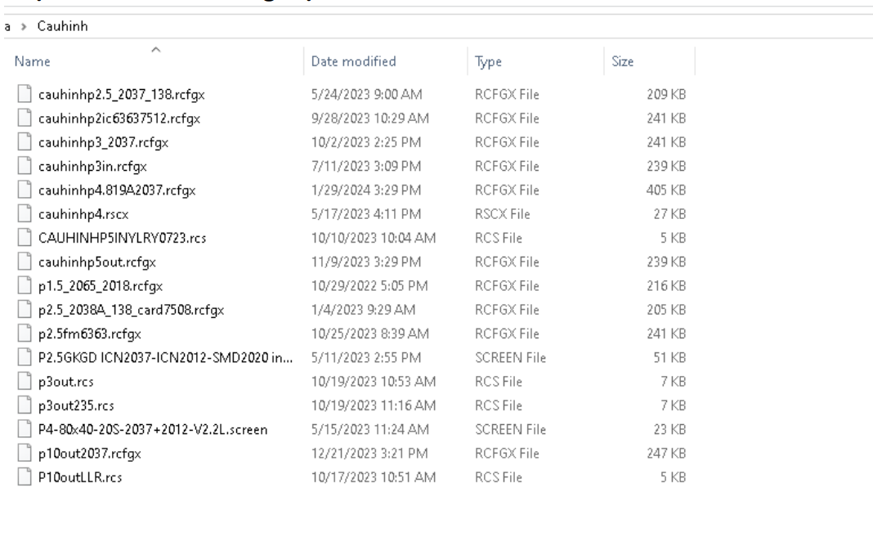Sort files by the Type column

[487, 61]
